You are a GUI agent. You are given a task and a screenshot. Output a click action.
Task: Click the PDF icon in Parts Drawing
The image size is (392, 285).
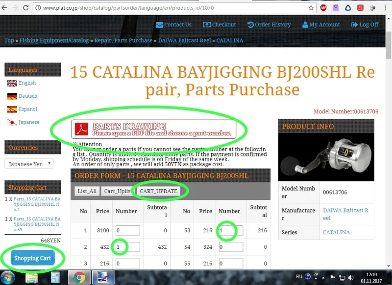tap(81, 129)
